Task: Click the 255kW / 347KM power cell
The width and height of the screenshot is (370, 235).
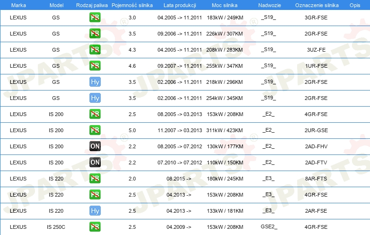Action: click(x=224, y=66)
